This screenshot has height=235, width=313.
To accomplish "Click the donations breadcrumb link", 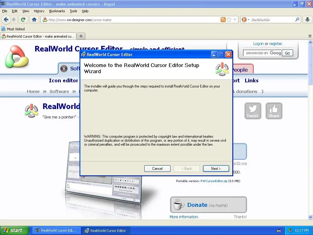I will [247, 91].
